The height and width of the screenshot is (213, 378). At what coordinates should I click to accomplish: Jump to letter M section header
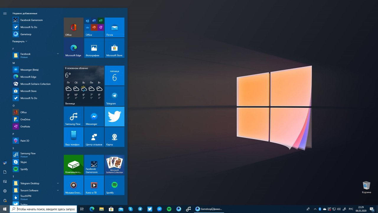point(14,63)
